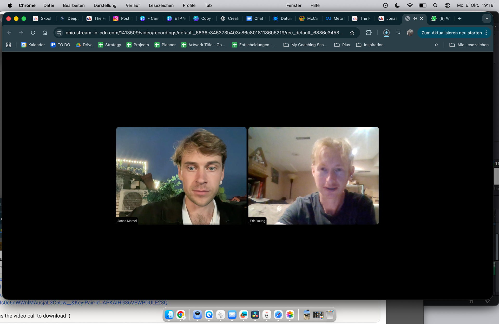
Task: Open the Fenster menu
Action: 294,5
